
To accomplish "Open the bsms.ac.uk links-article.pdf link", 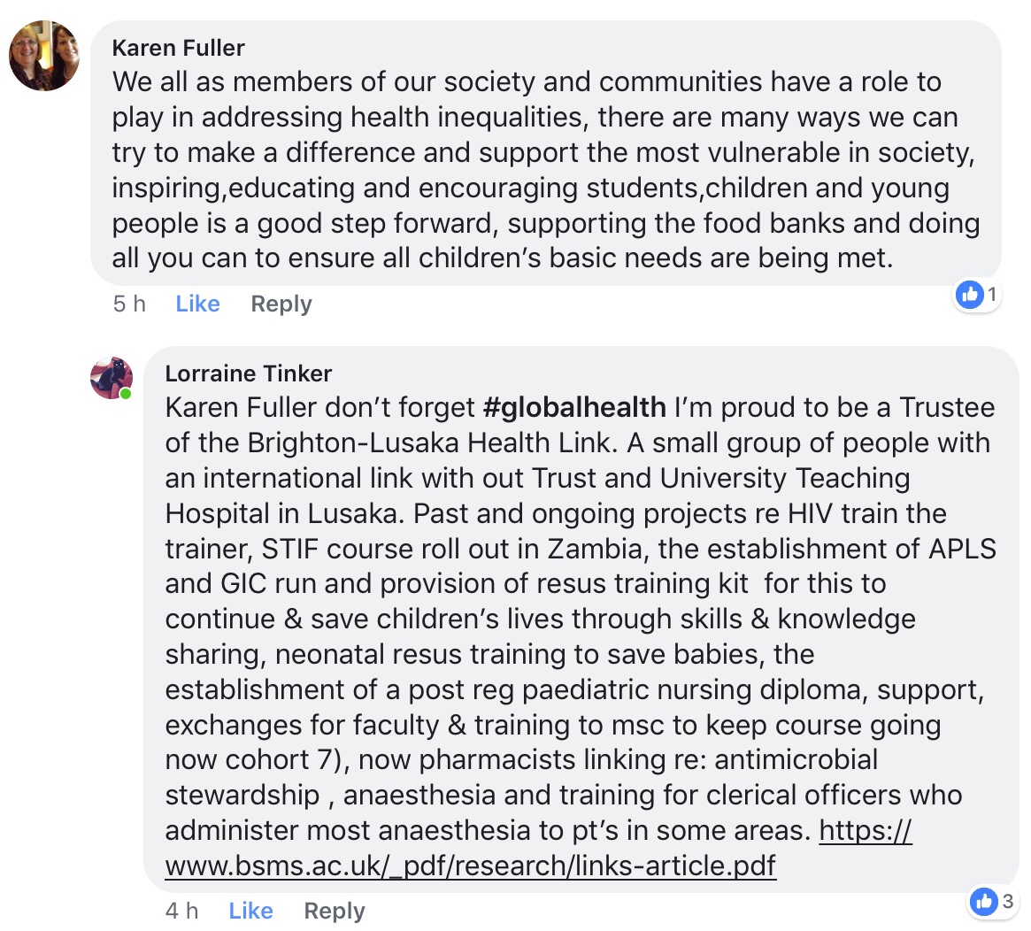I will 470,865.
